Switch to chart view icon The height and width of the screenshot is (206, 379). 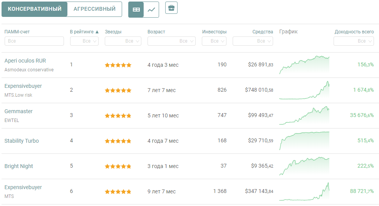pyautogui.click(x=151, y=10)
